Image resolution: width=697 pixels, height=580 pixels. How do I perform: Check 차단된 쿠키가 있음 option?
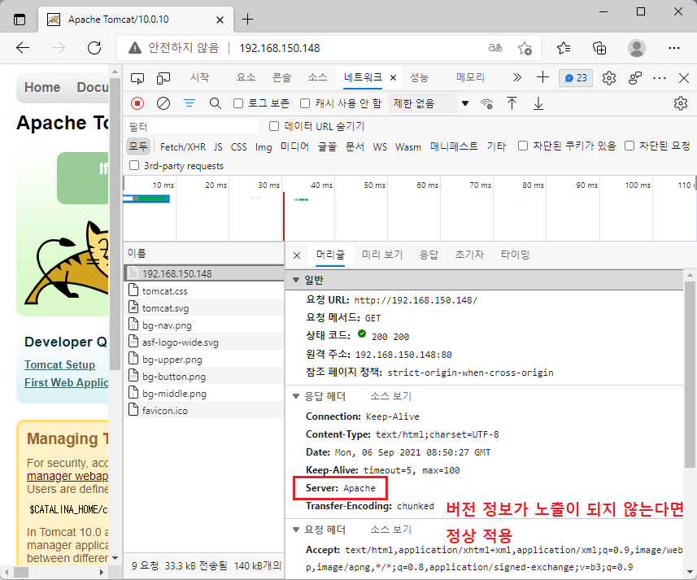tap(523, 146)
